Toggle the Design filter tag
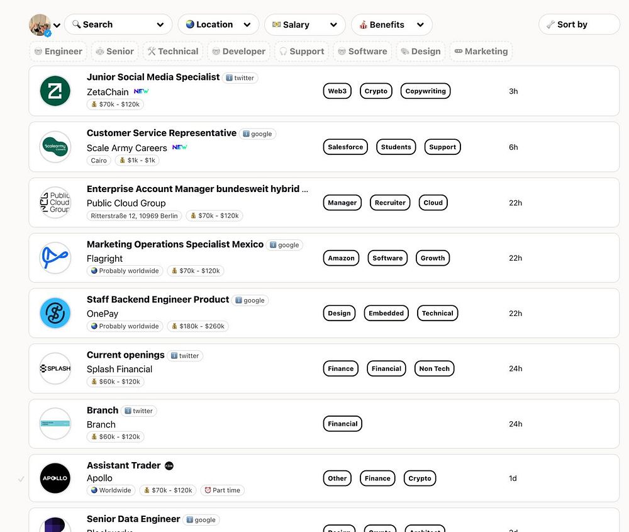629x532 pixels. point(420,52)
